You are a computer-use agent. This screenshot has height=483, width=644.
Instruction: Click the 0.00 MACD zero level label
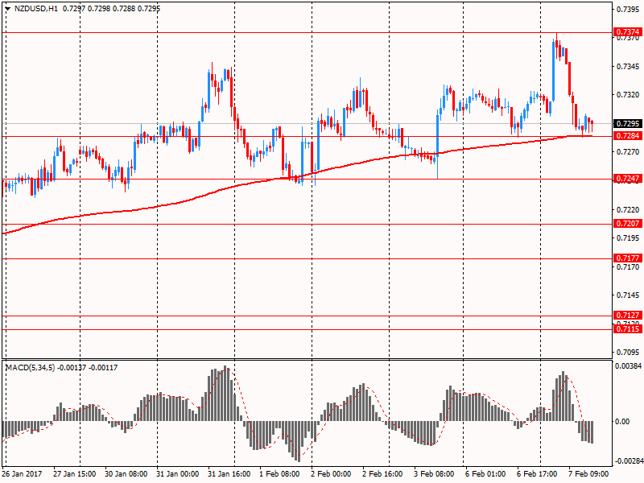point(622,421)
